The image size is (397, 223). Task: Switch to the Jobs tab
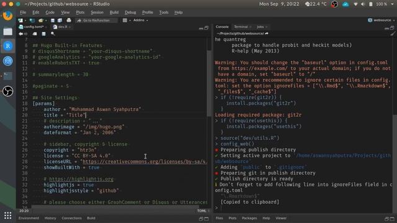(261, 27)
